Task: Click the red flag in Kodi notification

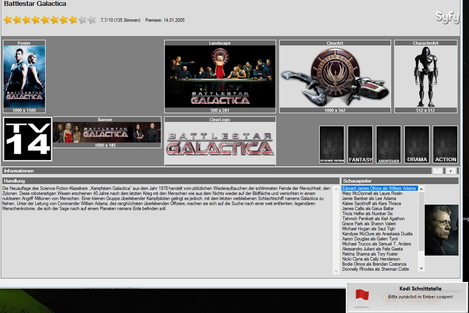Action: [x=361, y=297]
